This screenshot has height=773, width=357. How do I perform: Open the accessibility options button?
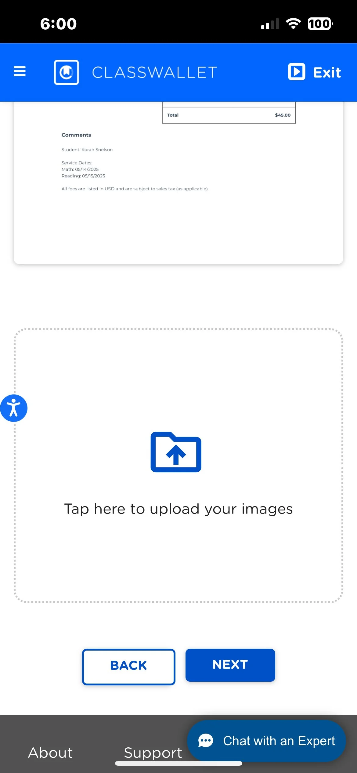(x=13, y=408)
